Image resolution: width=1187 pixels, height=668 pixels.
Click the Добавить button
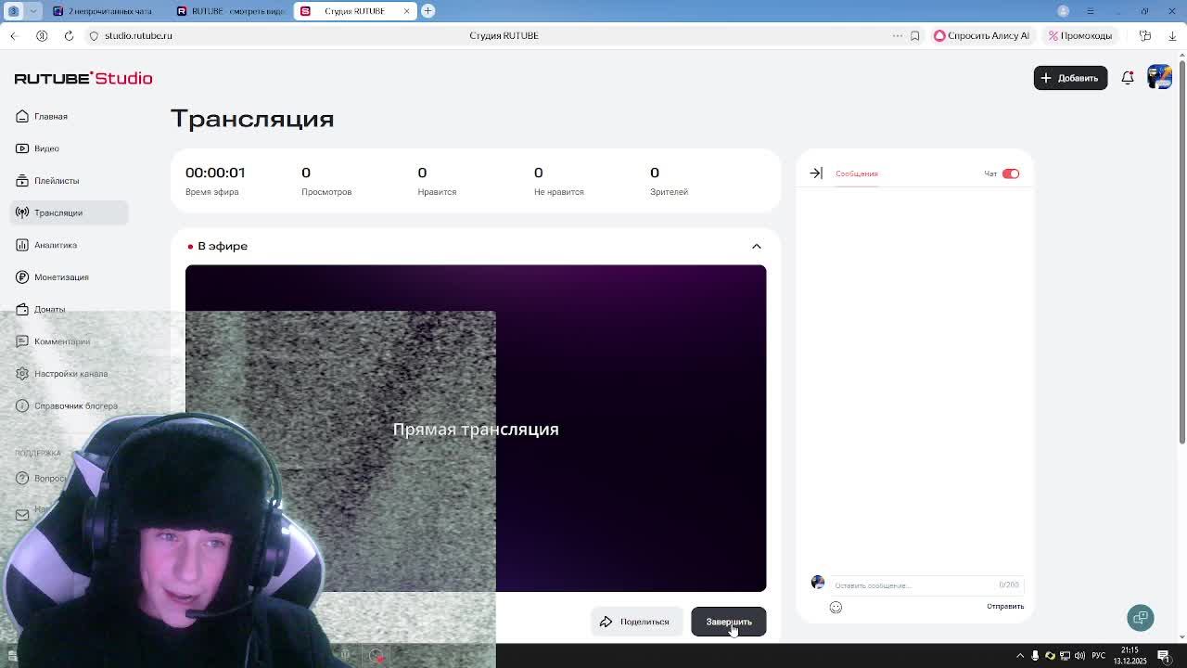(x=1070, y=78)
